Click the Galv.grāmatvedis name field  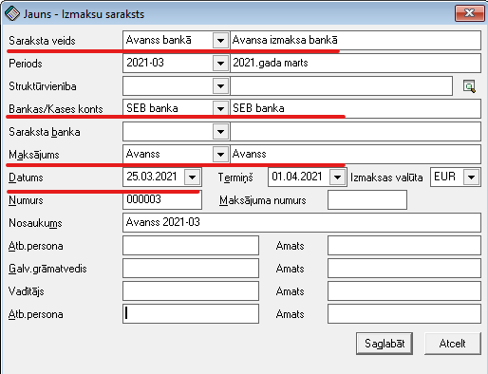click(191, 269)
